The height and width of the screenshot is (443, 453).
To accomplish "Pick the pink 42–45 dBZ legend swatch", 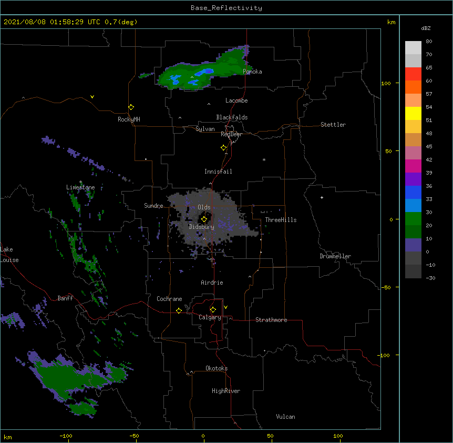I will pyautogui.click(x=413, y=153).
